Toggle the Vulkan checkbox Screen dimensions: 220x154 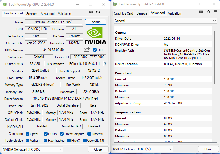(x=28, y=141)
